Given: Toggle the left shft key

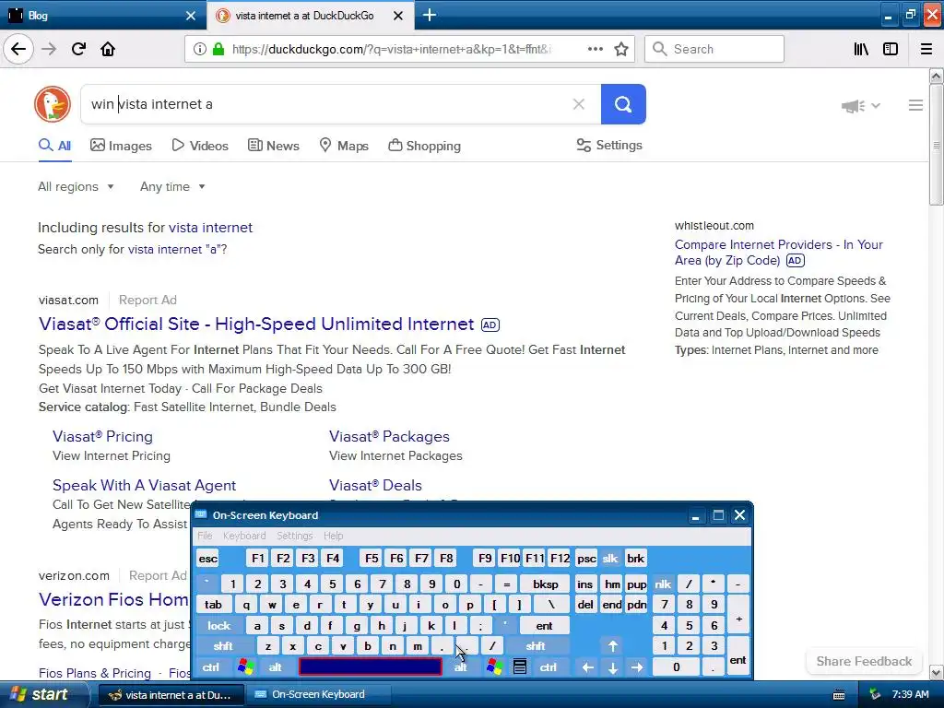Looking at the screenshot, I should (223, 646).
